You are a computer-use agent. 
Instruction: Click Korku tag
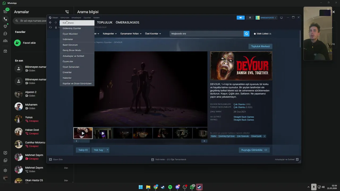pos(214,136)
